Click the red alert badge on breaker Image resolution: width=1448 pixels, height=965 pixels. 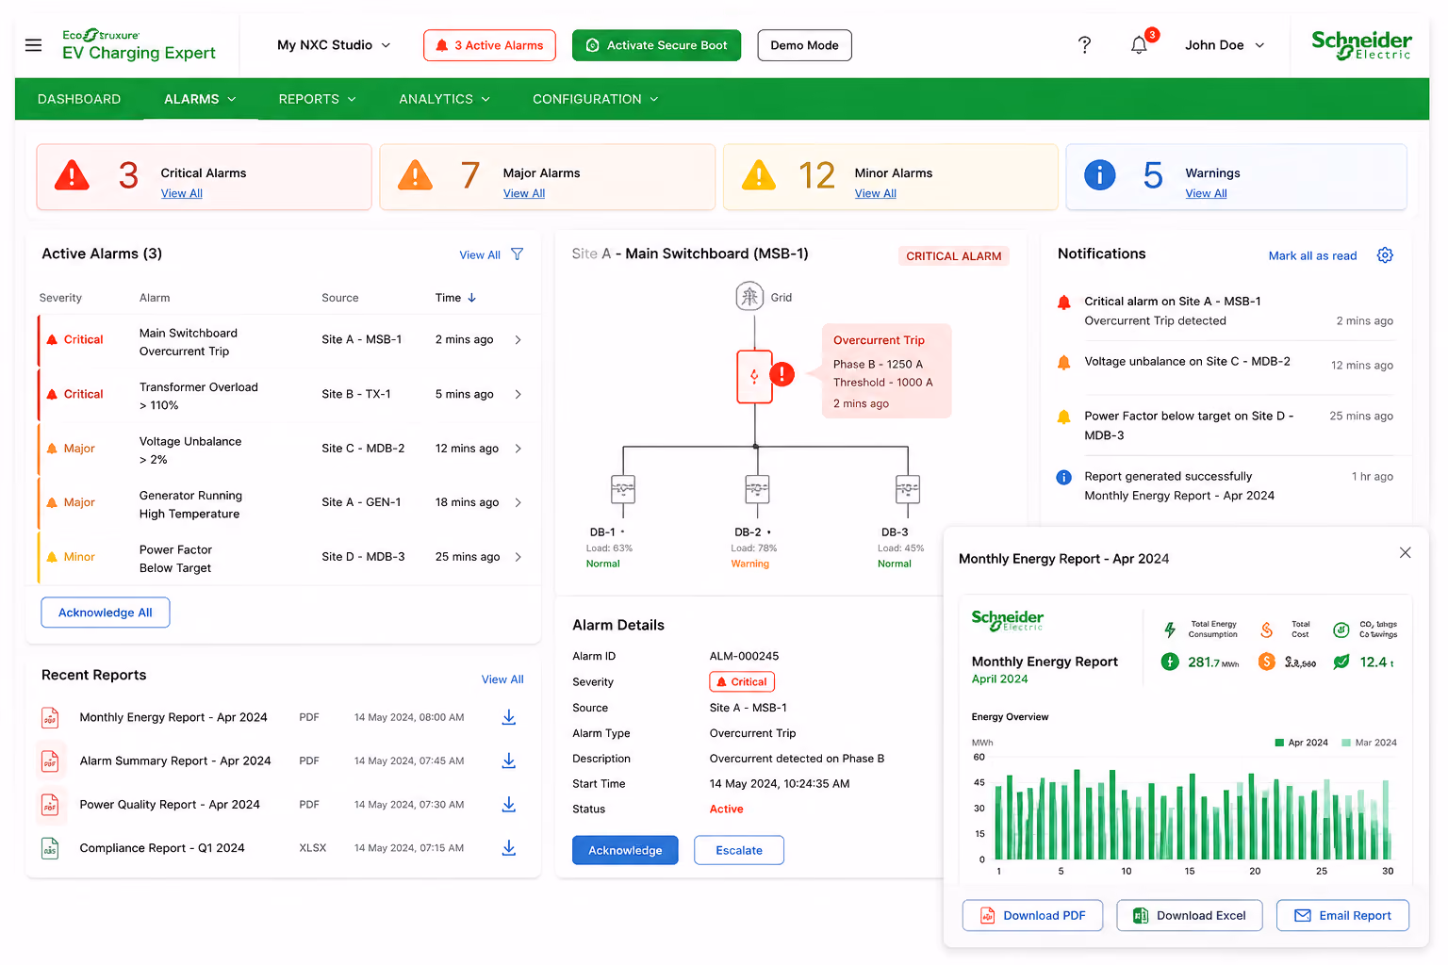(x=782, y=375)
